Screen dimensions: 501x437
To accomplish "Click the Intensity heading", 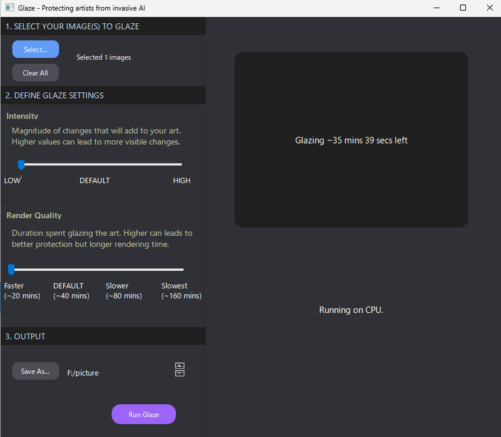I will coord(22,116).
